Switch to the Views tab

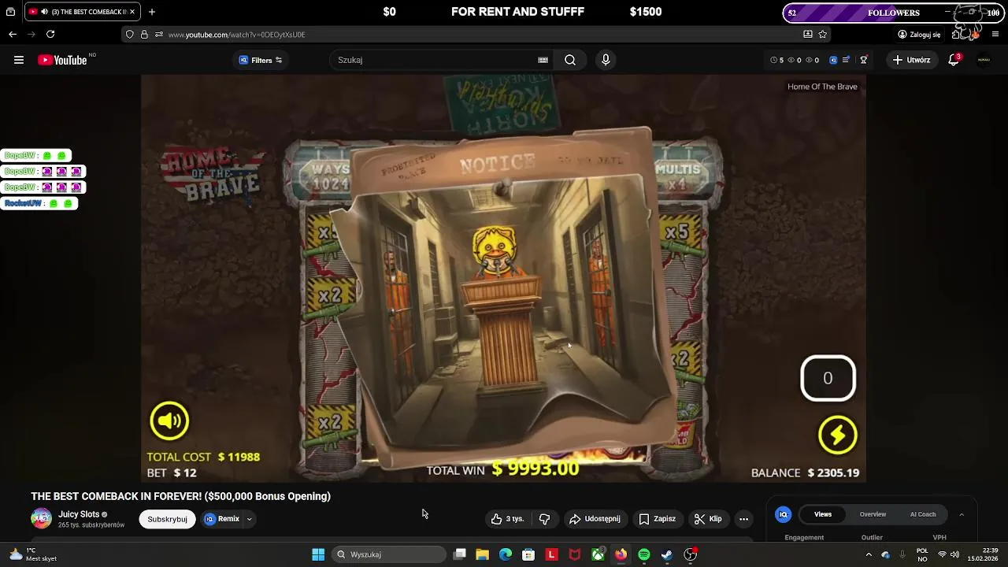pyautogui.click(x=823, y=514)
